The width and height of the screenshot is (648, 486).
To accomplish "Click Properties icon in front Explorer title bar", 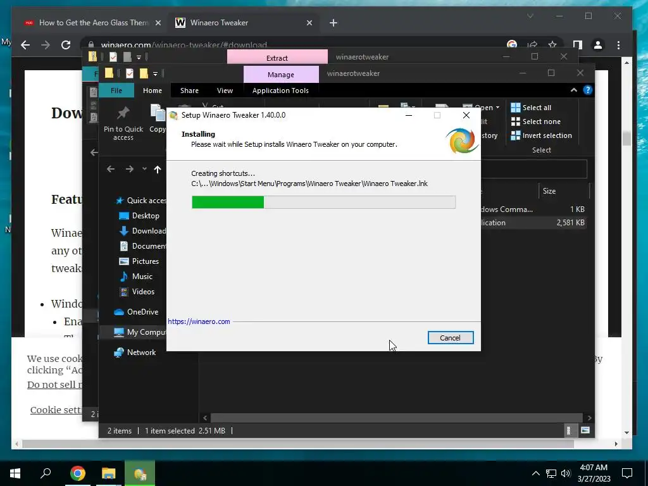I will tap(130, 73).
